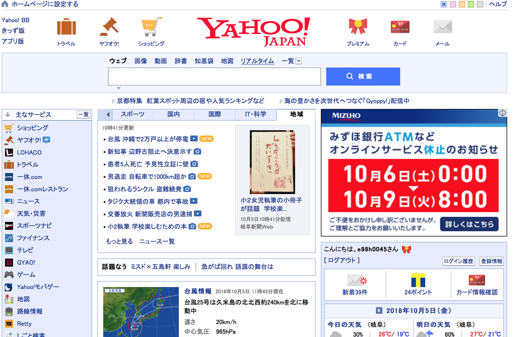Screen dimensions: 513x337
Task: Click the down arrow next to 主なサービス
Action: pos(7,114)
